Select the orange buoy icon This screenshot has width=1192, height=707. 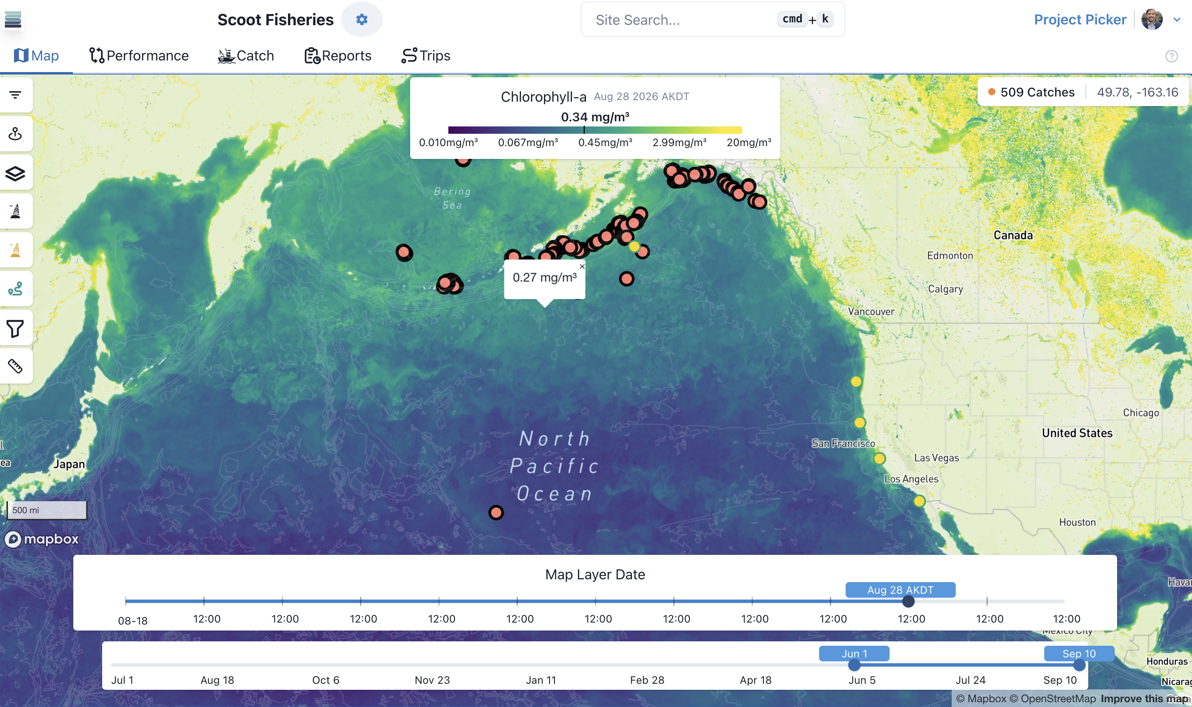point(15,250)
